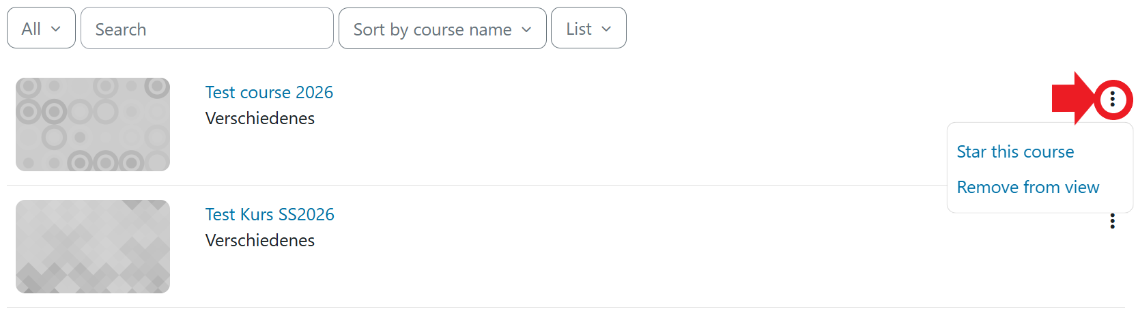
Task: Click the Search courses input field
Action: coord(207,29)
